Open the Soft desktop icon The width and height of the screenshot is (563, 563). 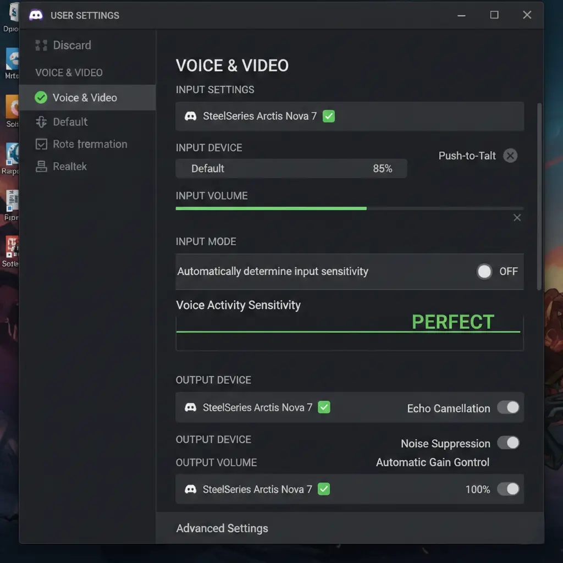tap(12, 111)
